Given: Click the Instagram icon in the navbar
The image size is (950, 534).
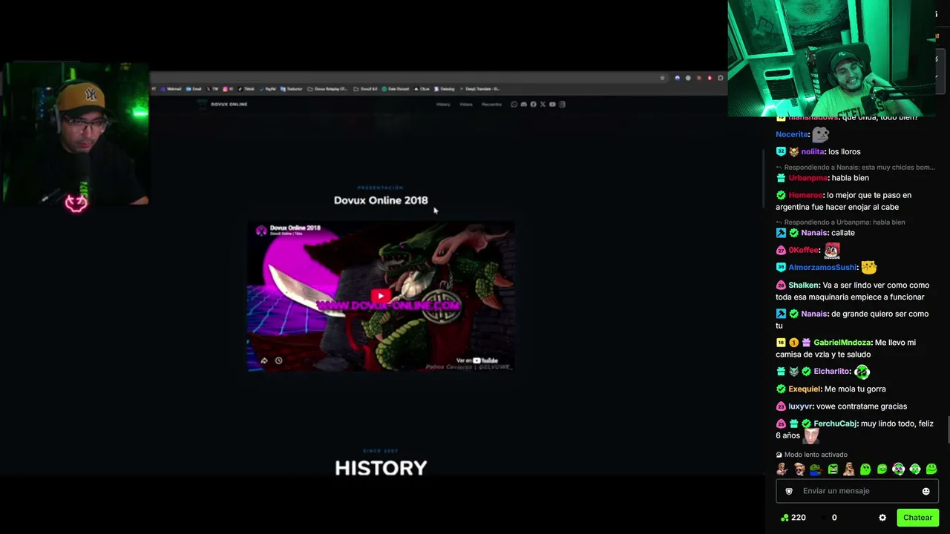Looking at the screenshot, I should point(562,105).
